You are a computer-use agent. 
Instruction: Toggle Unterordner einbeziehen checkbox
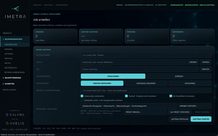click(82, 96)
